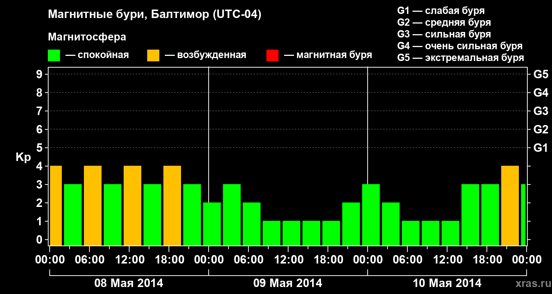This screenshot has width=552, height=294.
Task: Click the red магнитная буря legend swatch
Action: pos(272,55)
